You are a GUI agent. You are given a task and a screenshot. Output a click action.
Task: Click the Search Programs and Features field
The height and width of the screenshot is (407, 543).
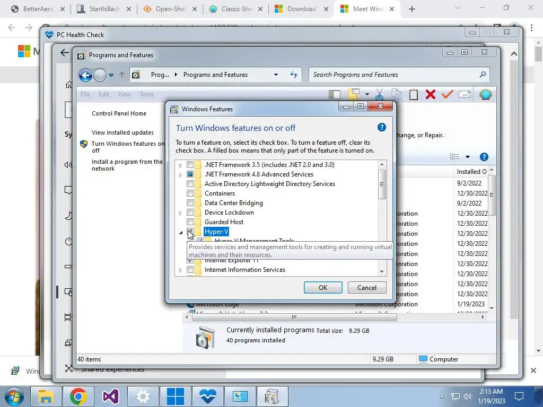click(x=399, y=74)
